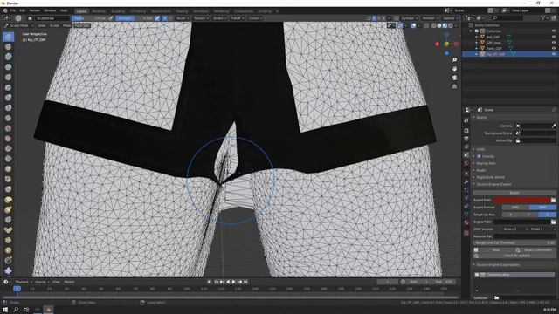This screenshot has height=314, width=559.
Task: Toggle the camera view icon
Action: tap(454, 78)
